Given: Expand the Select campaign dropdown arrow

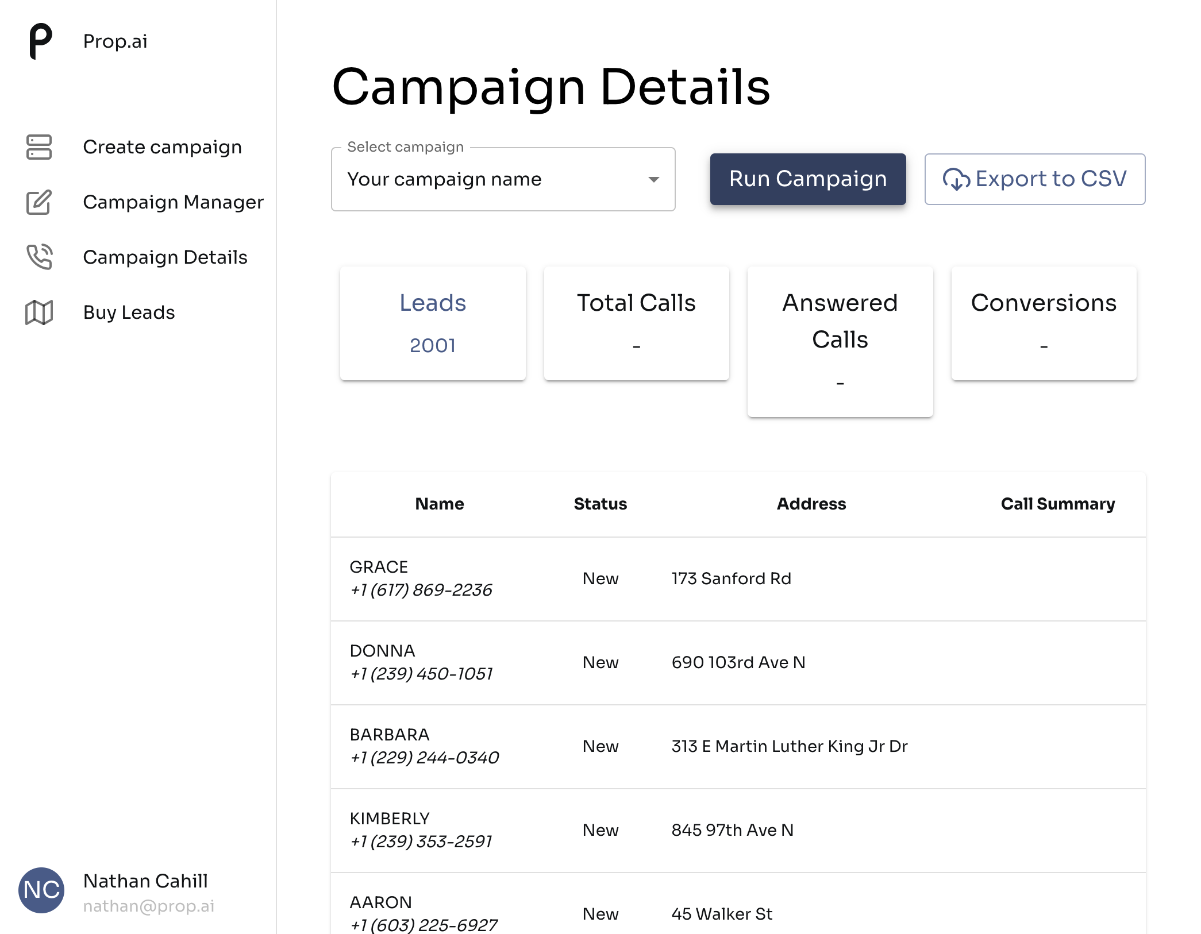Looking at the screenshot, I should [653, 180].
